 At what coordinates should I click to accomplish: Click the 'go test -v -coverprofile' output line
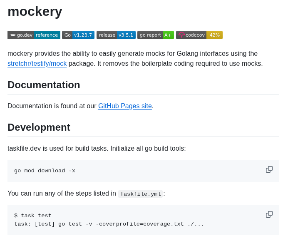109,224
